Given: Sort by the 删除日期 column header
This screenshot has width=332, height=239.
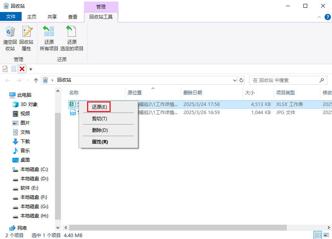Looking at the screenshot, I should (x=193, y=93).
